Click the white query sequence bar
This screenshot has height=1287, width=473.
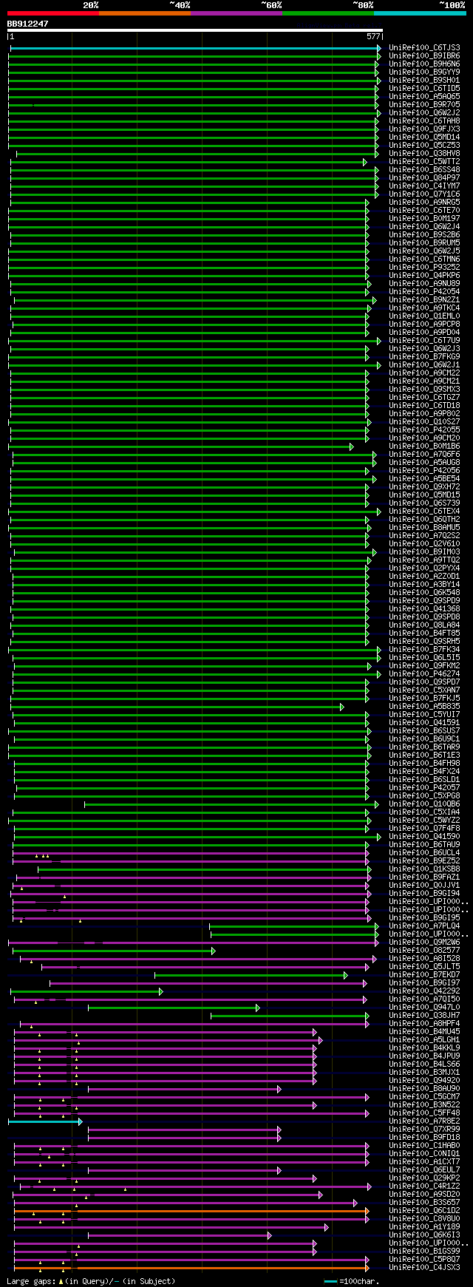195,30
